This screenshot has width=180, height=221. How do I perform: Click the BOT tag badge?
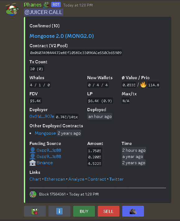tap(56, 5)
